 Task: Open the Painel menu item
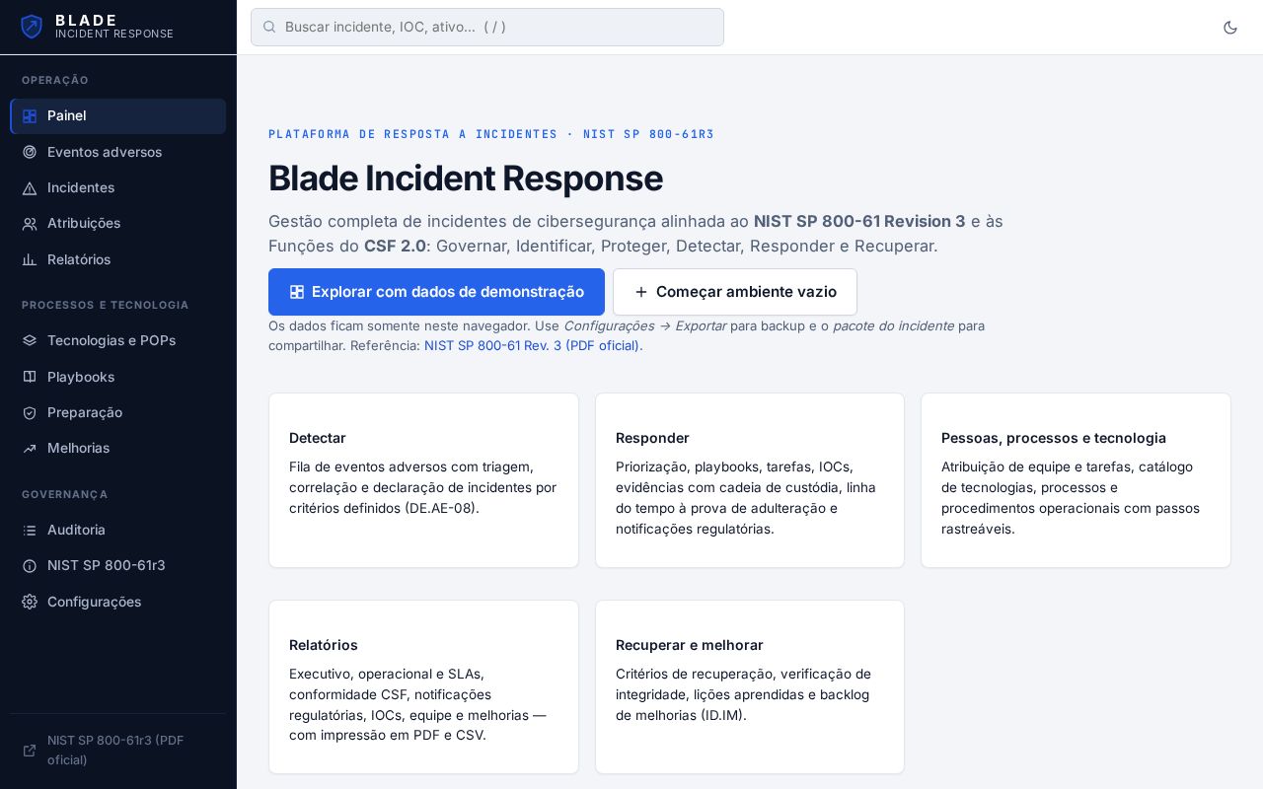tap(117, 116)
